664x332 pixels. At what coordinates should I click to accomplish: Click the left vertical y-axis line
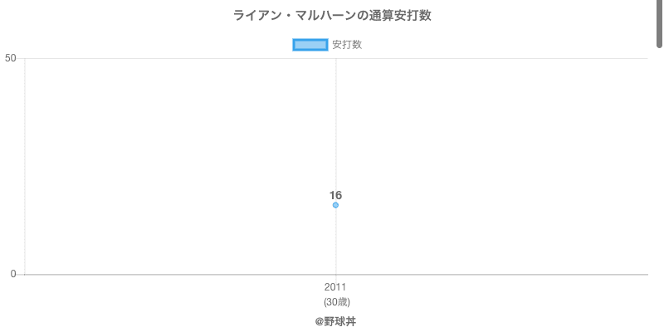tap(25, 166)
